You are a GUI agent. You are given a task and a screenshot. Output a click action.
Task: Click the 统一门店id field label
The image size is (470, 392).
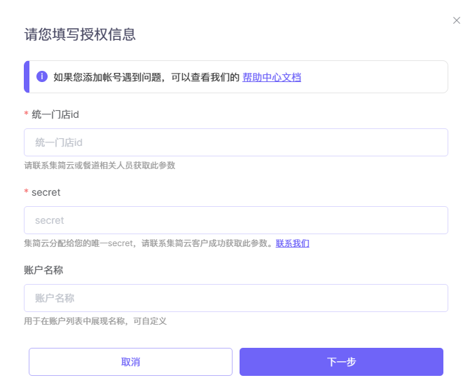pyautogui.click(x=55, y=114)
